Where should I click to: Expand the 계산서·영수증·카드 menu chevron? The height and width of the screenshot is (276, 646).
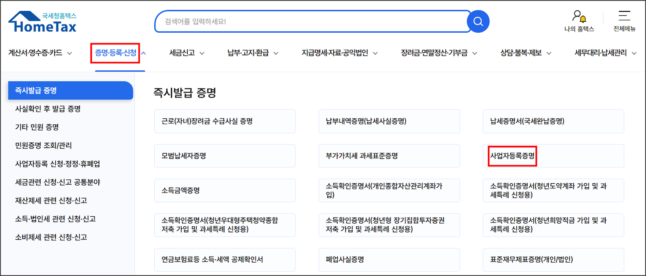pyautogui.click(x=69, y=53)
